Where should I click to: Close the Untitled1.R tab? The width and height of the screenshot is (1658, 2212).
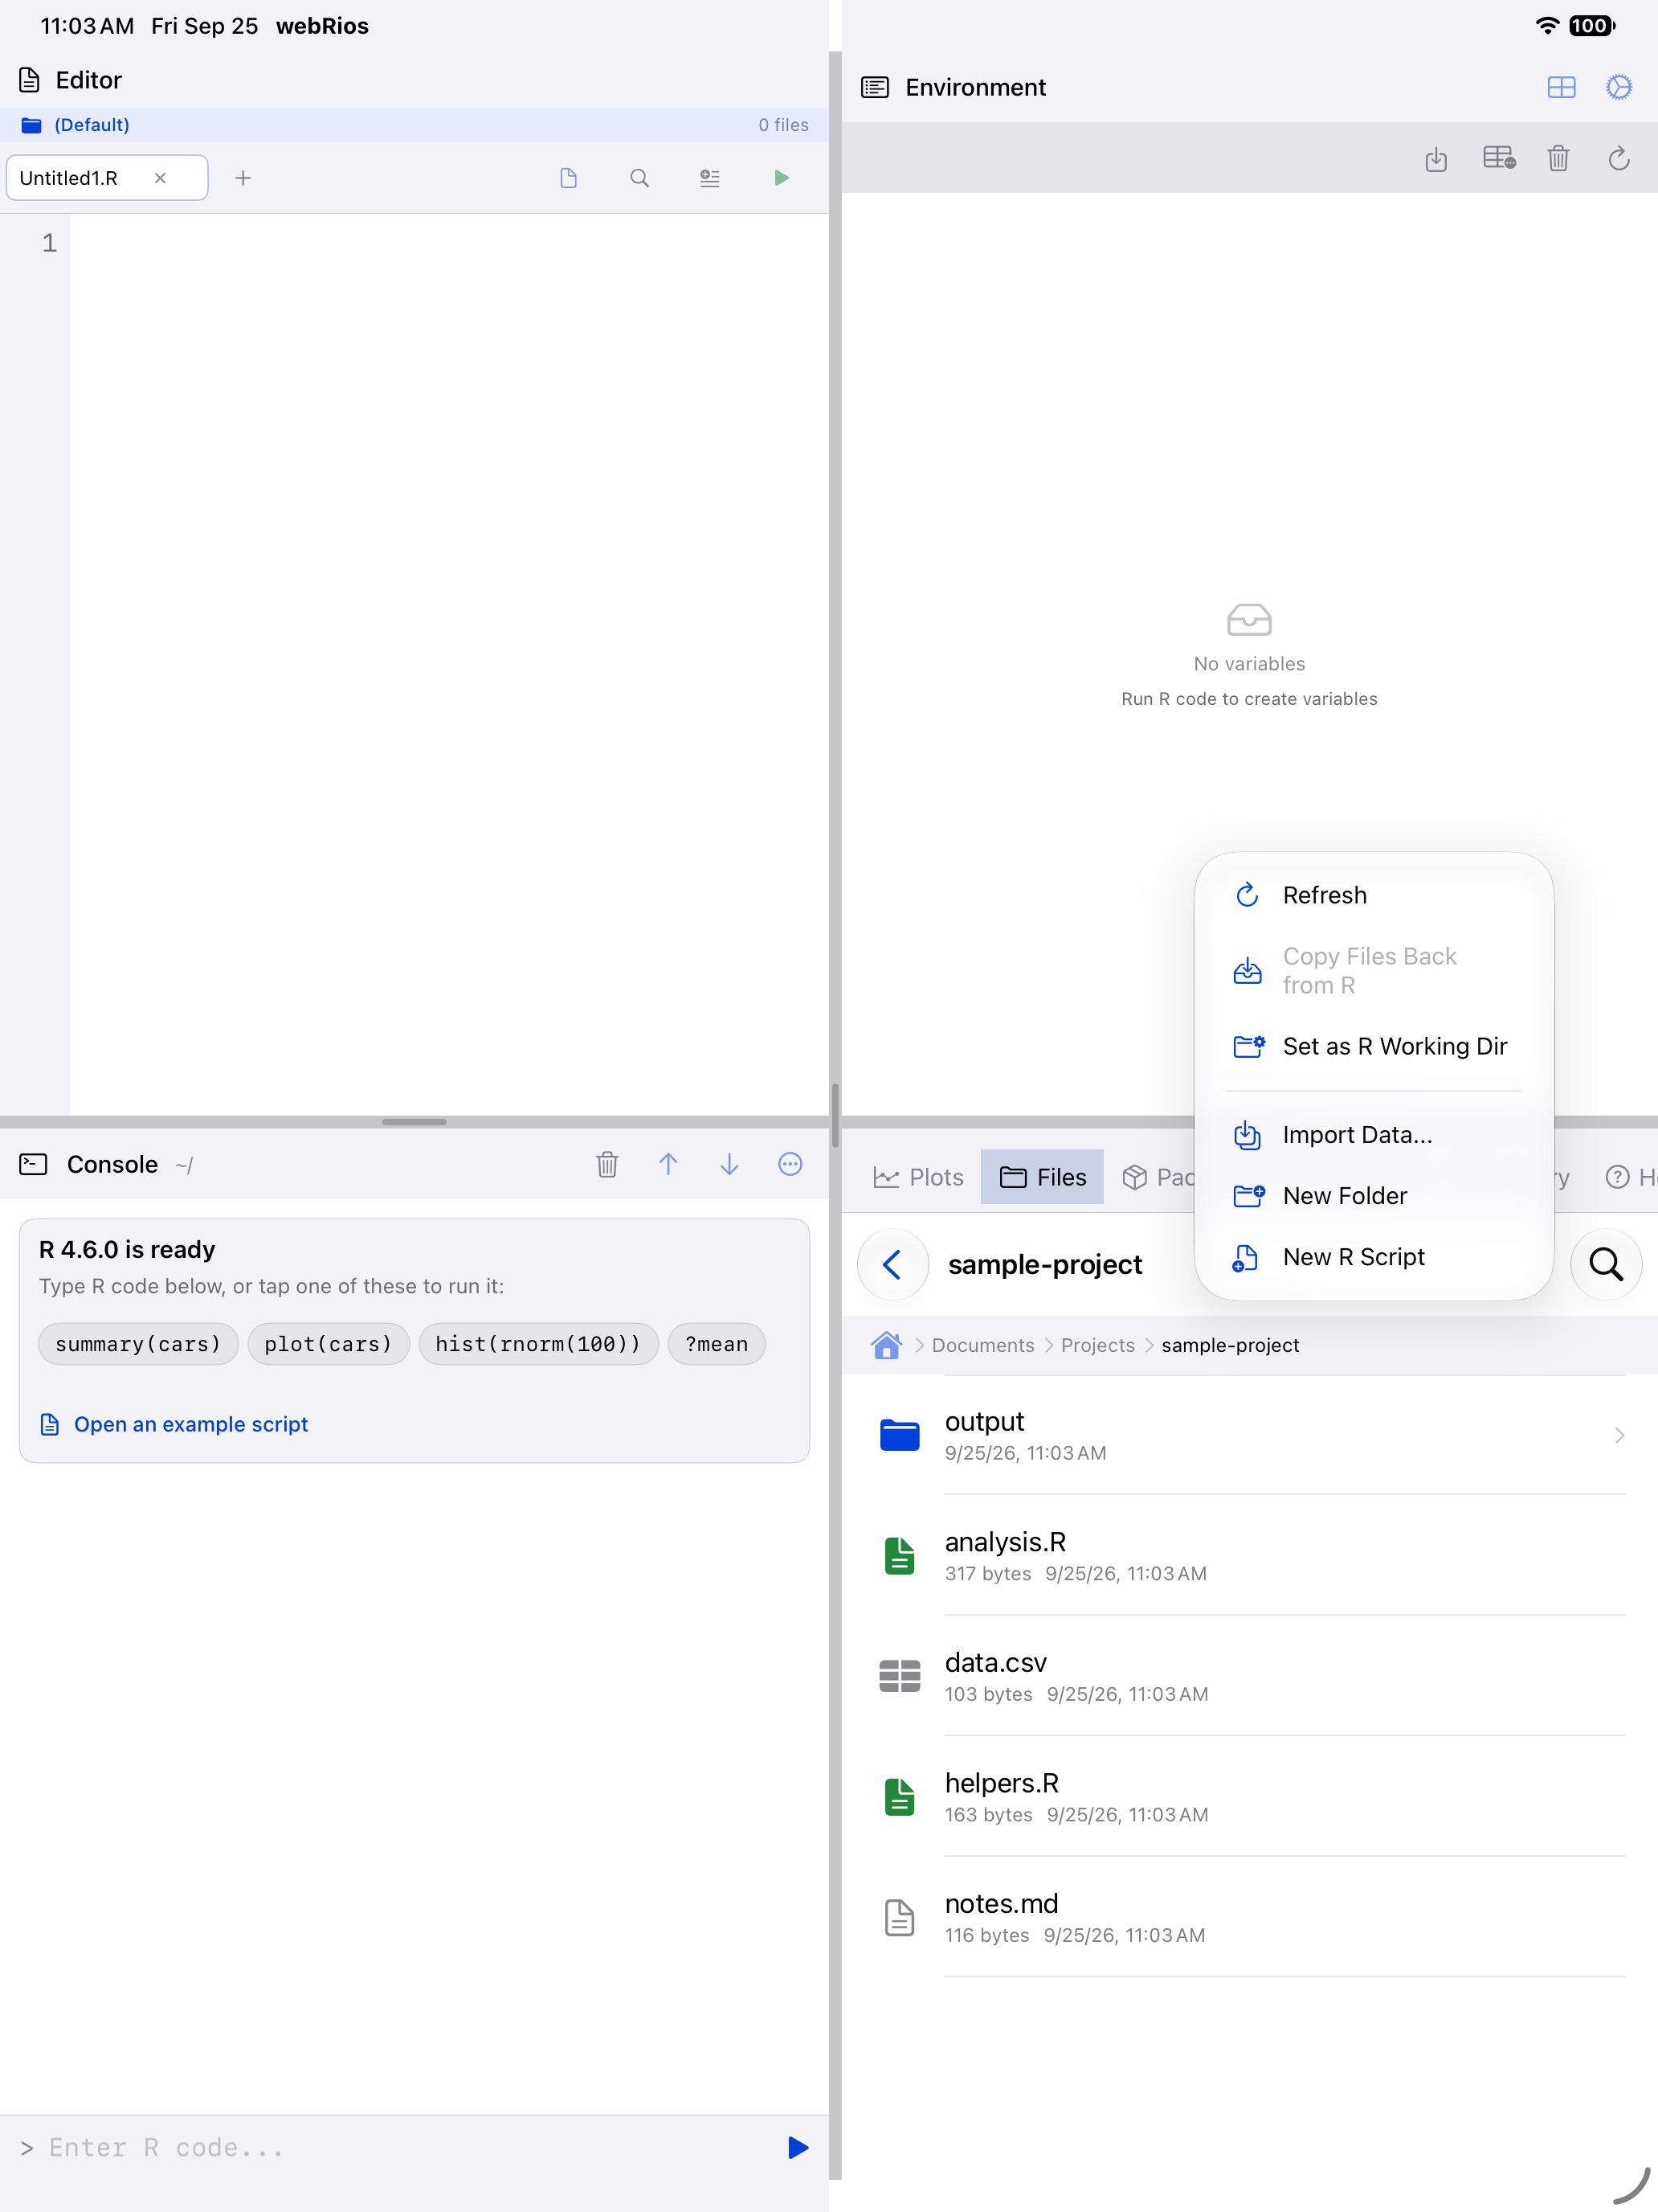[x=160, y=178]
